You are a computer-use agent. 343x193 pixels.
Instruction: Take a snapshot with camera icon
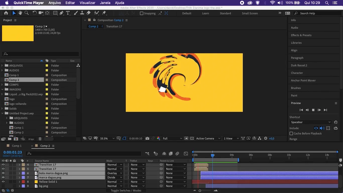pyautogui.click(x=147, y=138)
